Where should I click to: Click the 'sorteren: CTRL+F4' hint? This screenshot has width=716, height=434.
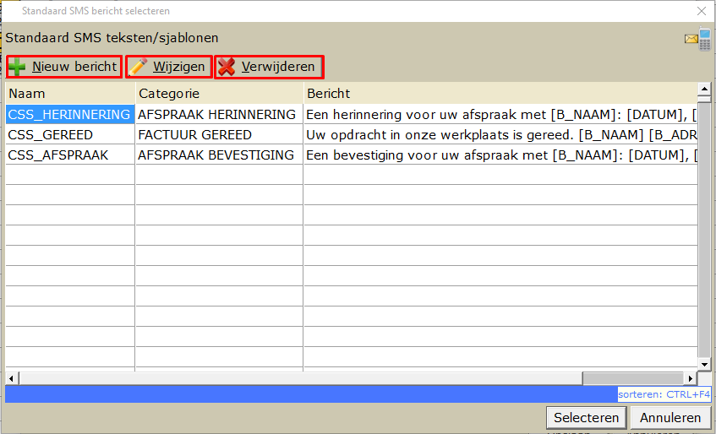tap(664, 394)
